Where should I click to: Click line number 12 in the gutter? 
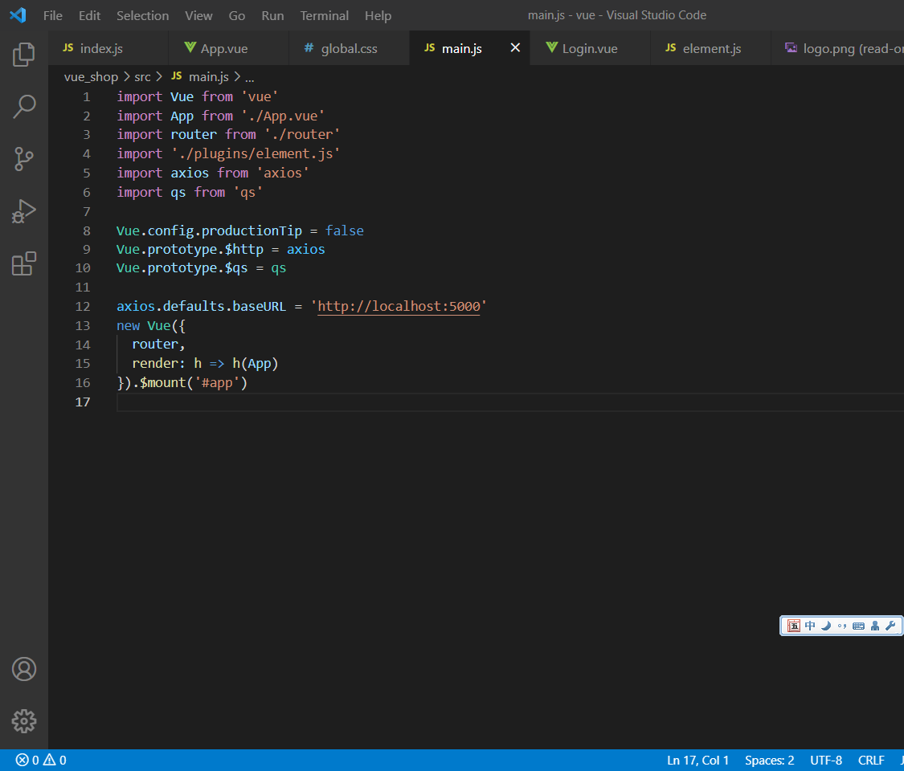click(83, 307)
